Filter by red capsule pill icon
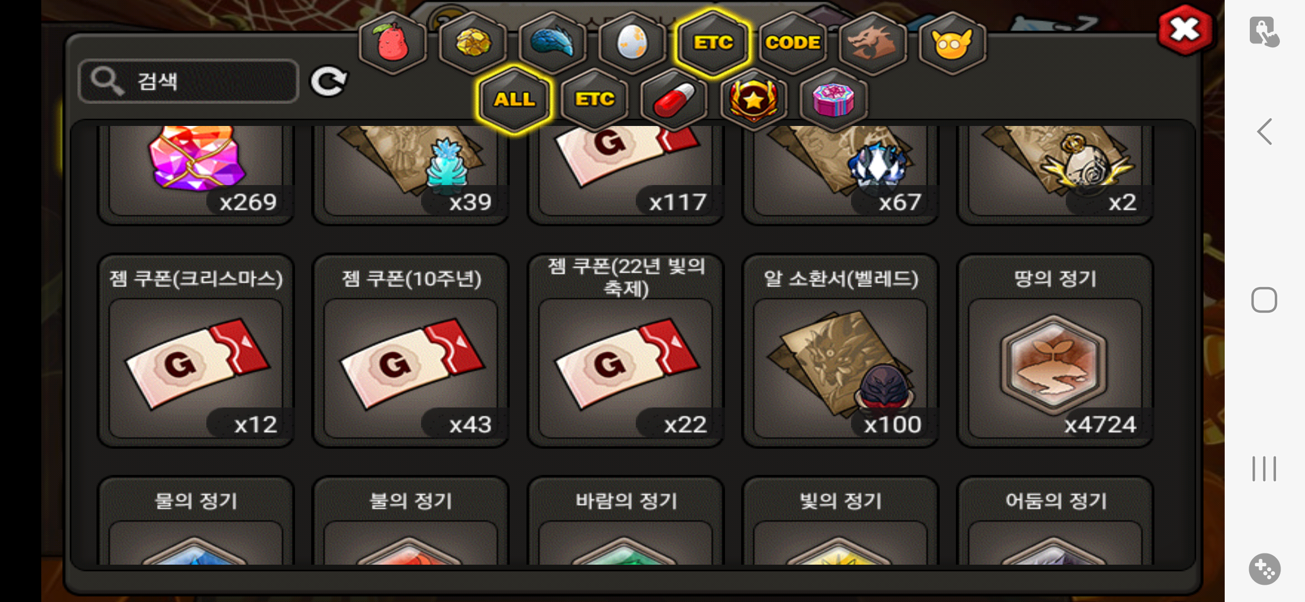1305x602 pixels. click(x=674, y=100)
